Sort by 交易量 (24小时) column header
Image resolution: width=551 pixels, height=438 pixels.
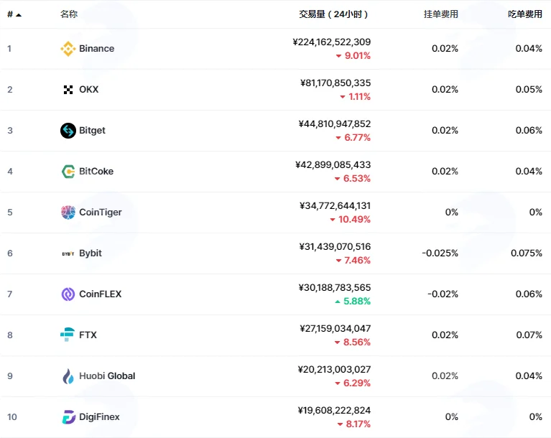pos(333,14)
